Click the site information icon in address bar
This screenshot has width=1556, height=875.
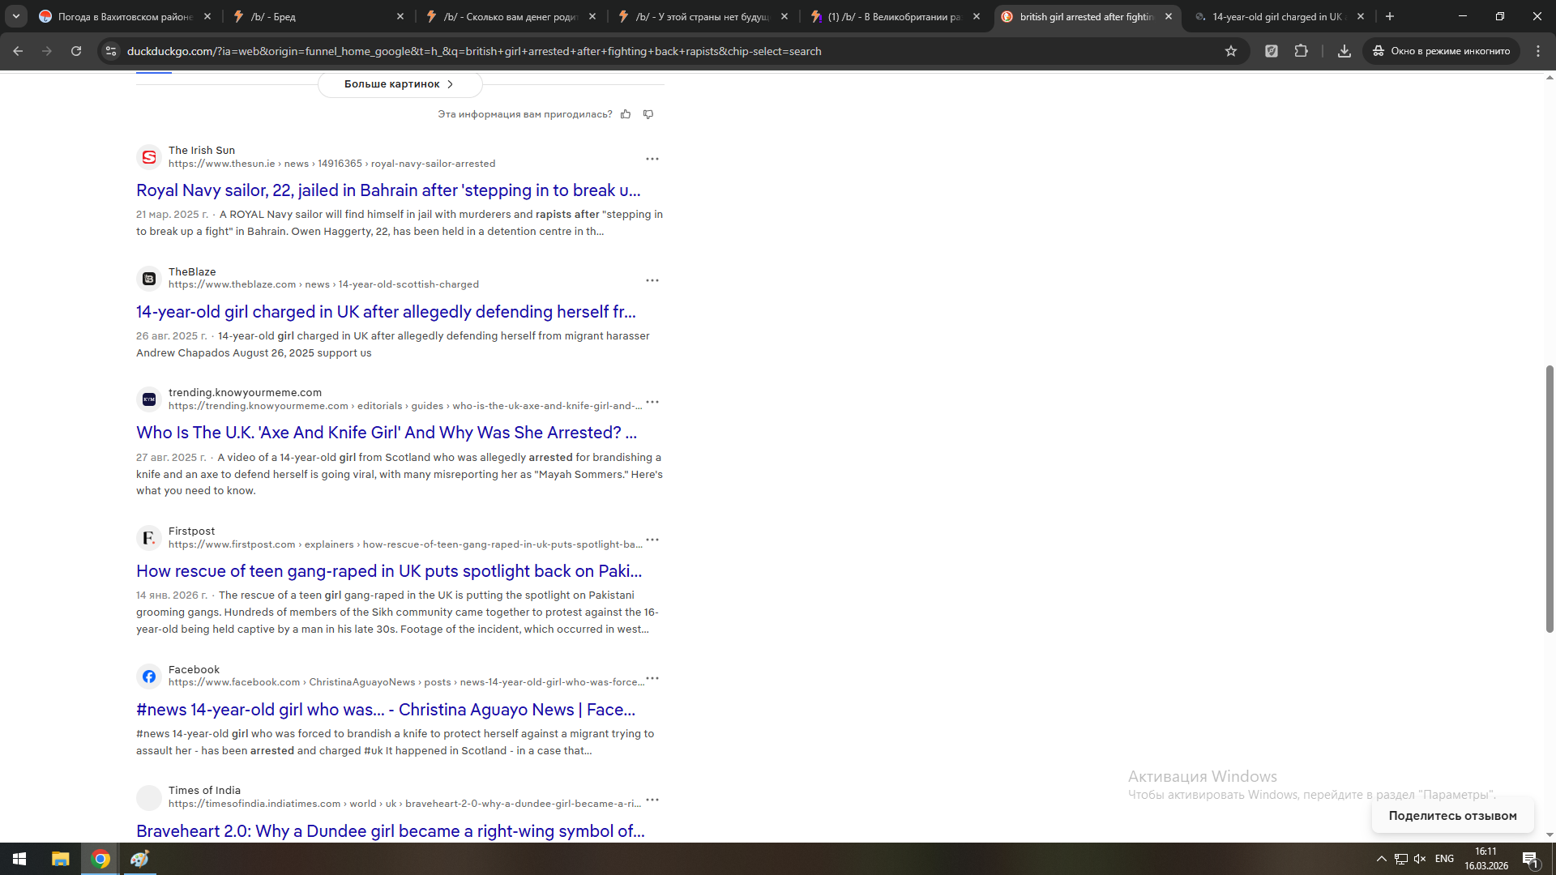pos(111,51)
